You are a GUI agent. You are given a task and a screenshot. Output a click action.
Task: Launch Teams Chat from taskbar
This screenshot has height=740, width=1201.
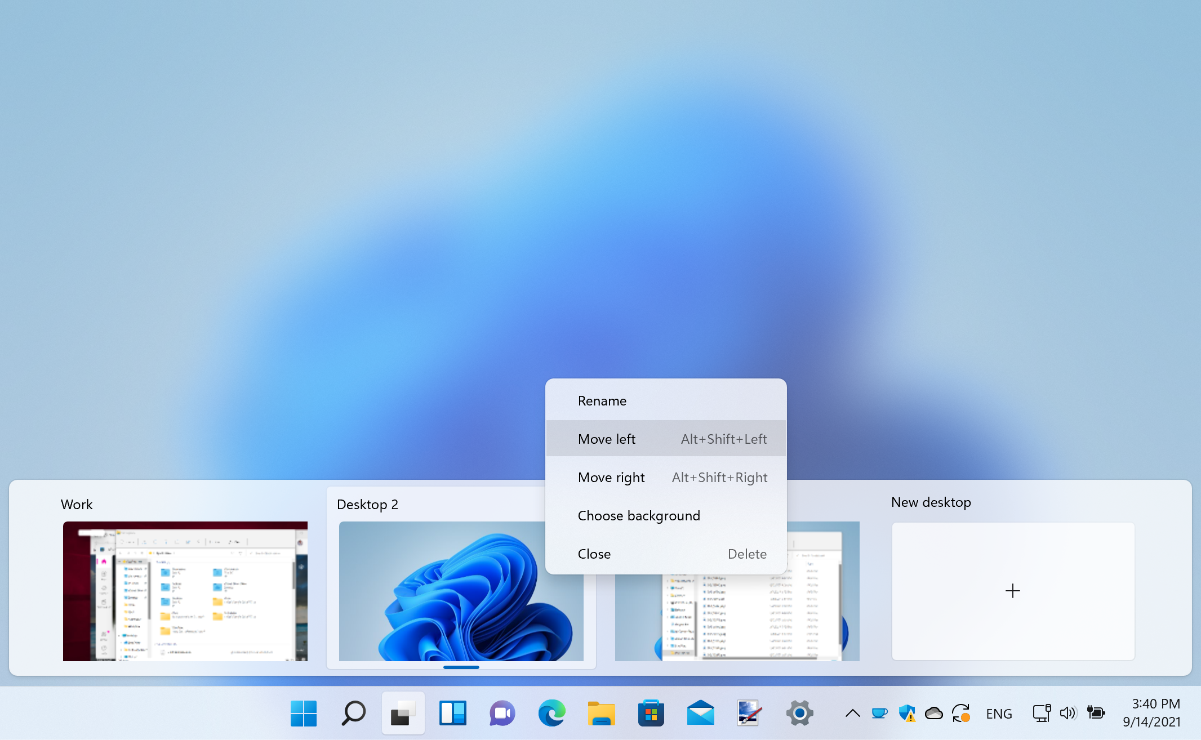[x=502, y=713]
